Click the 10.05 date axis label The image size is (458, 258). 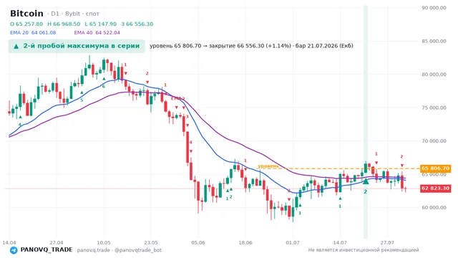point(104,243)
